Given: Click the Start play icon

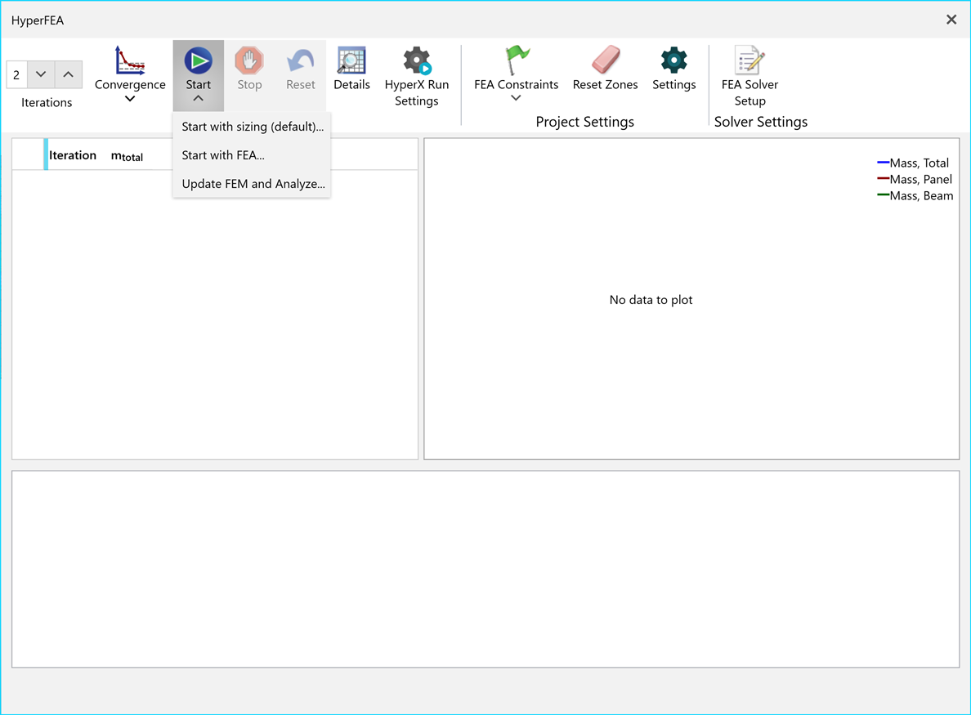Looking at the screenshot, I should pos(198,60).
